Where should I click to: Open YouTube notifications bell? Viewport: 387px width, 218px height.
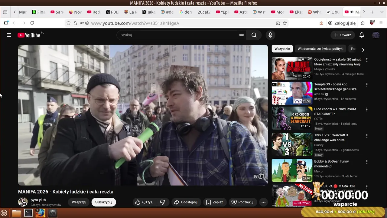[x=362, y=35]
